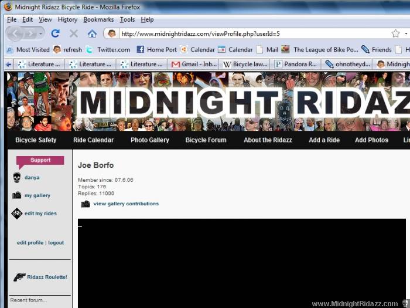Image resolution: width=410 pixels, height=308 pixels.
Task: Open Bicycle Safety navigation link
Action: 36,140
